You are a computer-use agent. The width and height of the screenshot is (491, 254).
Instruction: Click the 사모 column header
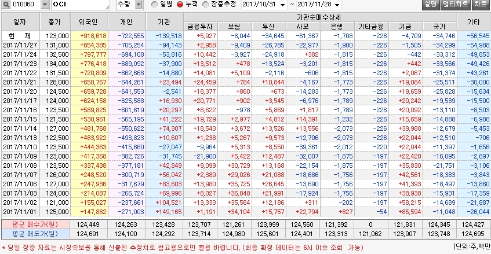point(303,27)
